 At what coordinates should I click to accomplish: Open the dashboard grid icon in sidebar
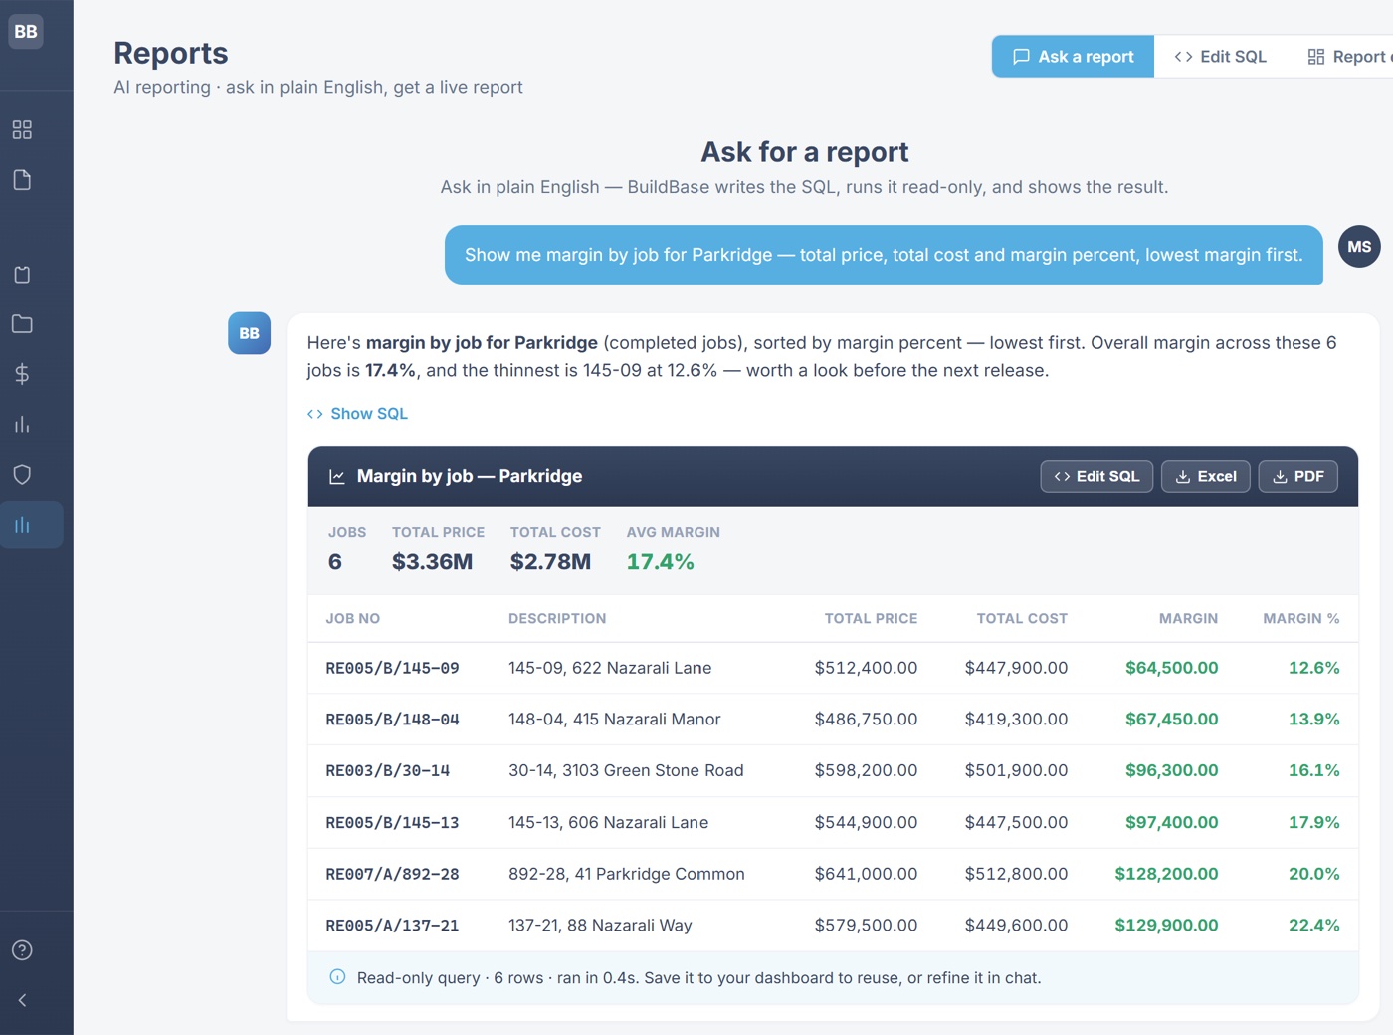pyautogui.click(x=22, y=129)
